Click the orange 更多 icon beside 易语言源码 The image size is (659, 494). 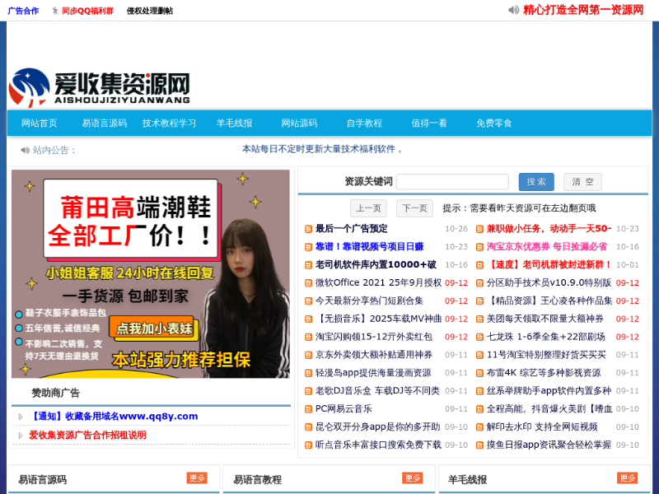197,478
